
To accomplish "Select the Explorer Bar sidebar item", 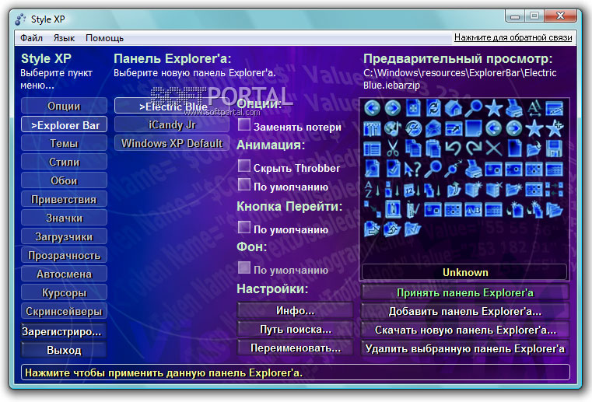I will tap(64, 124).
